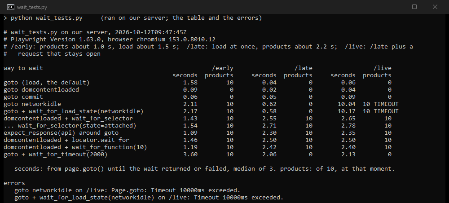Click the 'goto domcontentloaded' row label
This screenshot has height=203, width=449.
(x=41, y=90)
